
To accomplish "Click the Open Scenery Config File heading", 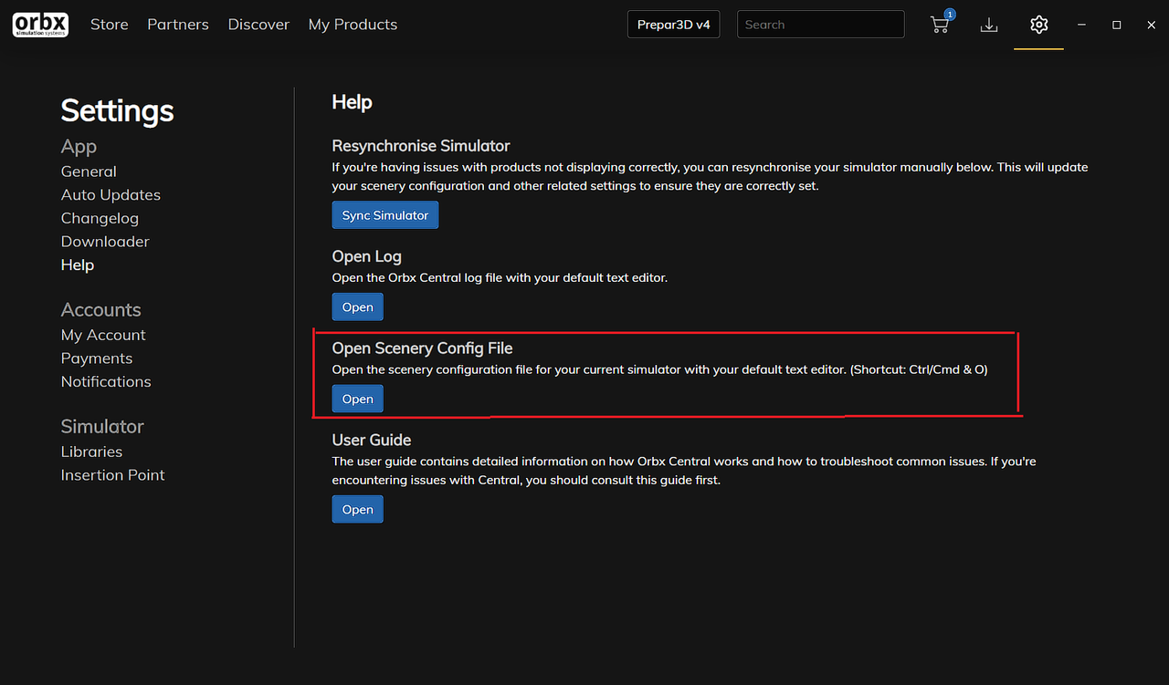I will click(x=422, y=348).
